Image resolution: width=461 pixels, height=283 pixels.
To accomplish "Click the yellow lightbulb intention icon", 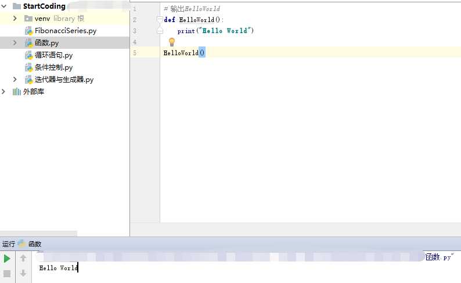I will pyautogui.click(x=172, y=42).
